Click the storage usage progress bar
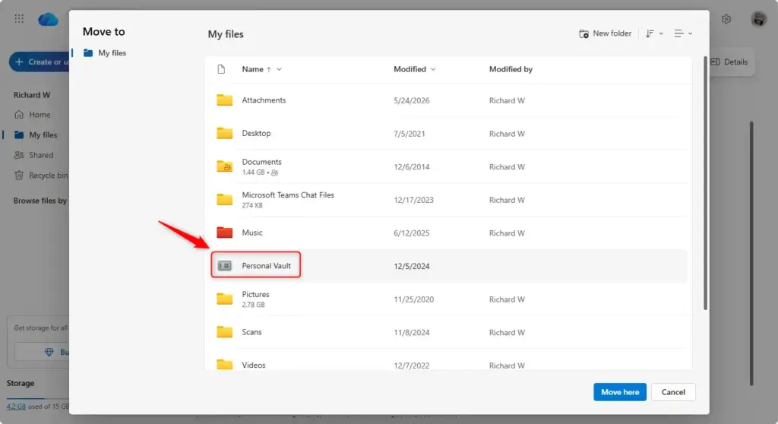Screen dimensions: 778x424 coord(38,398)
